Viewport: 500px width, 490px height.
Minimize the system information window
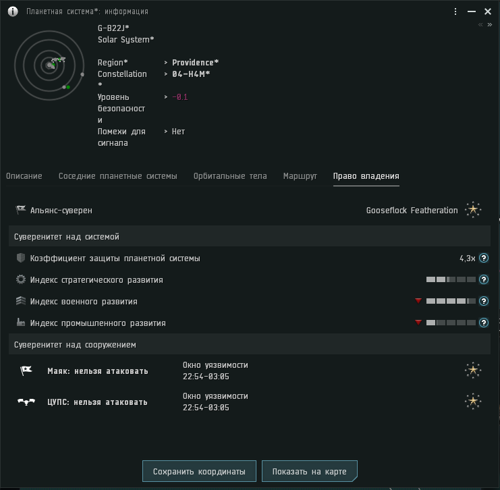472,11
